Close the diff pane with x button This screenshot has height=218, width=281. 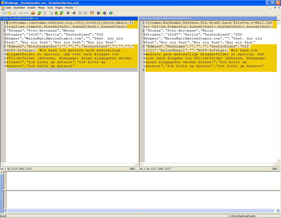pyautogui.click(x=2, y=173)
